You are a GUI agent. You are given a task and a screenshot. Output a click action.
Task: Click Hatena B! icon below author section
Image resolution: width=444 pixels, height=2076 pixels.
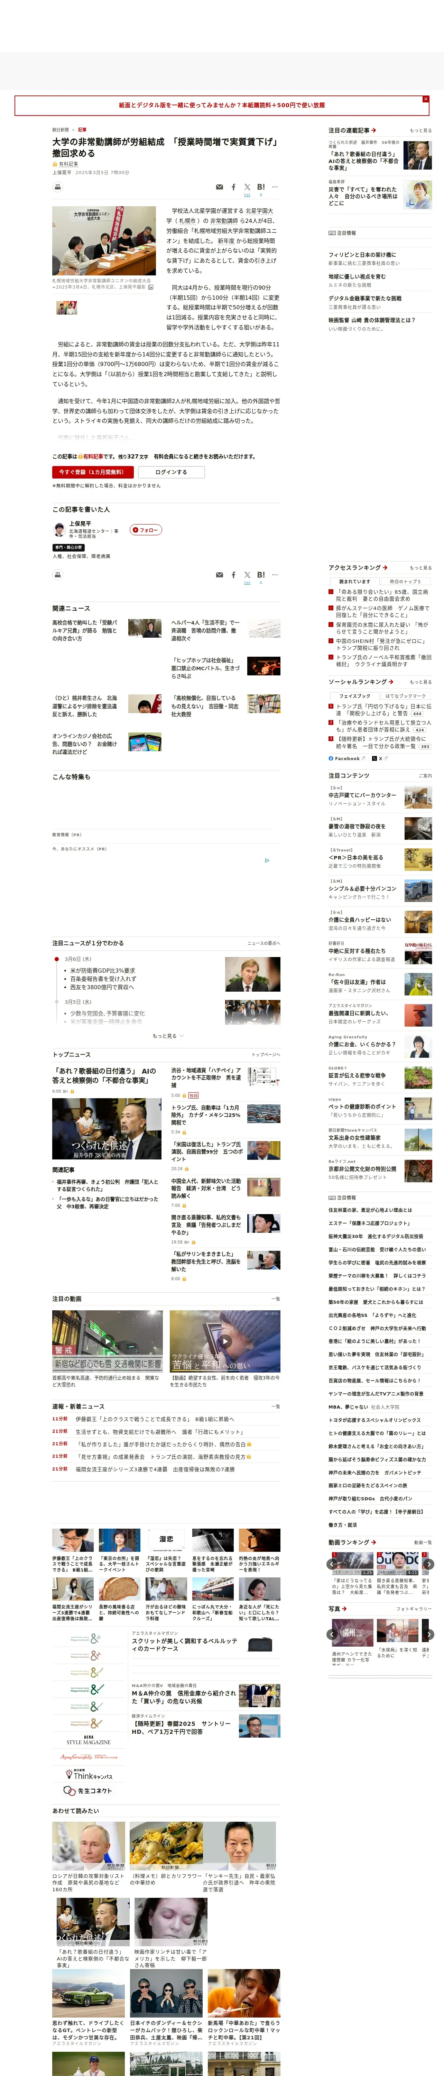pos(261,575)
